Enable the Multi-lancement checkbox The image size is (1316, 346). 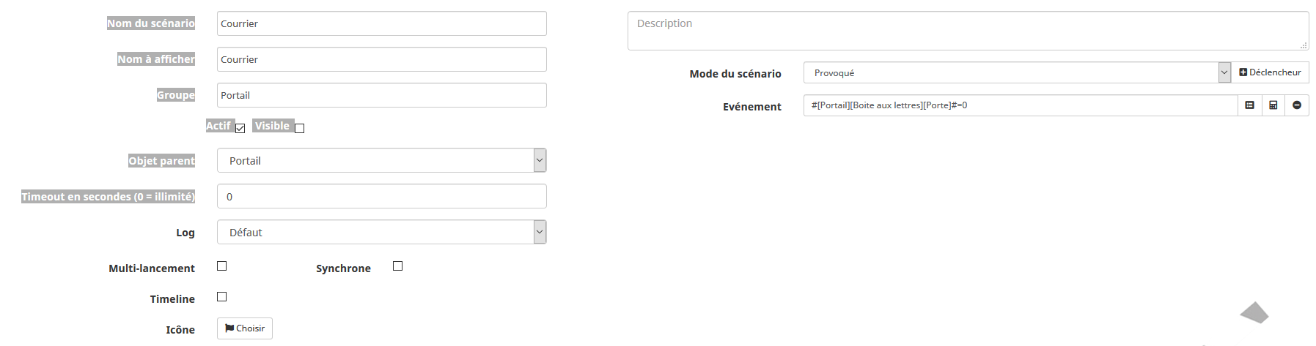pos(222,266)
